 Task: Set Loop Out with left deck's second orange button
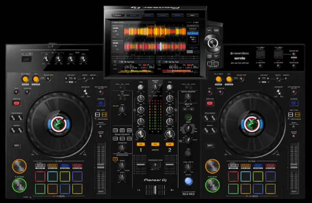coord(36,79)
